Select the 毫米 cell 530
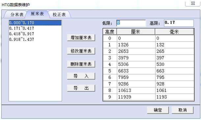 175,64
